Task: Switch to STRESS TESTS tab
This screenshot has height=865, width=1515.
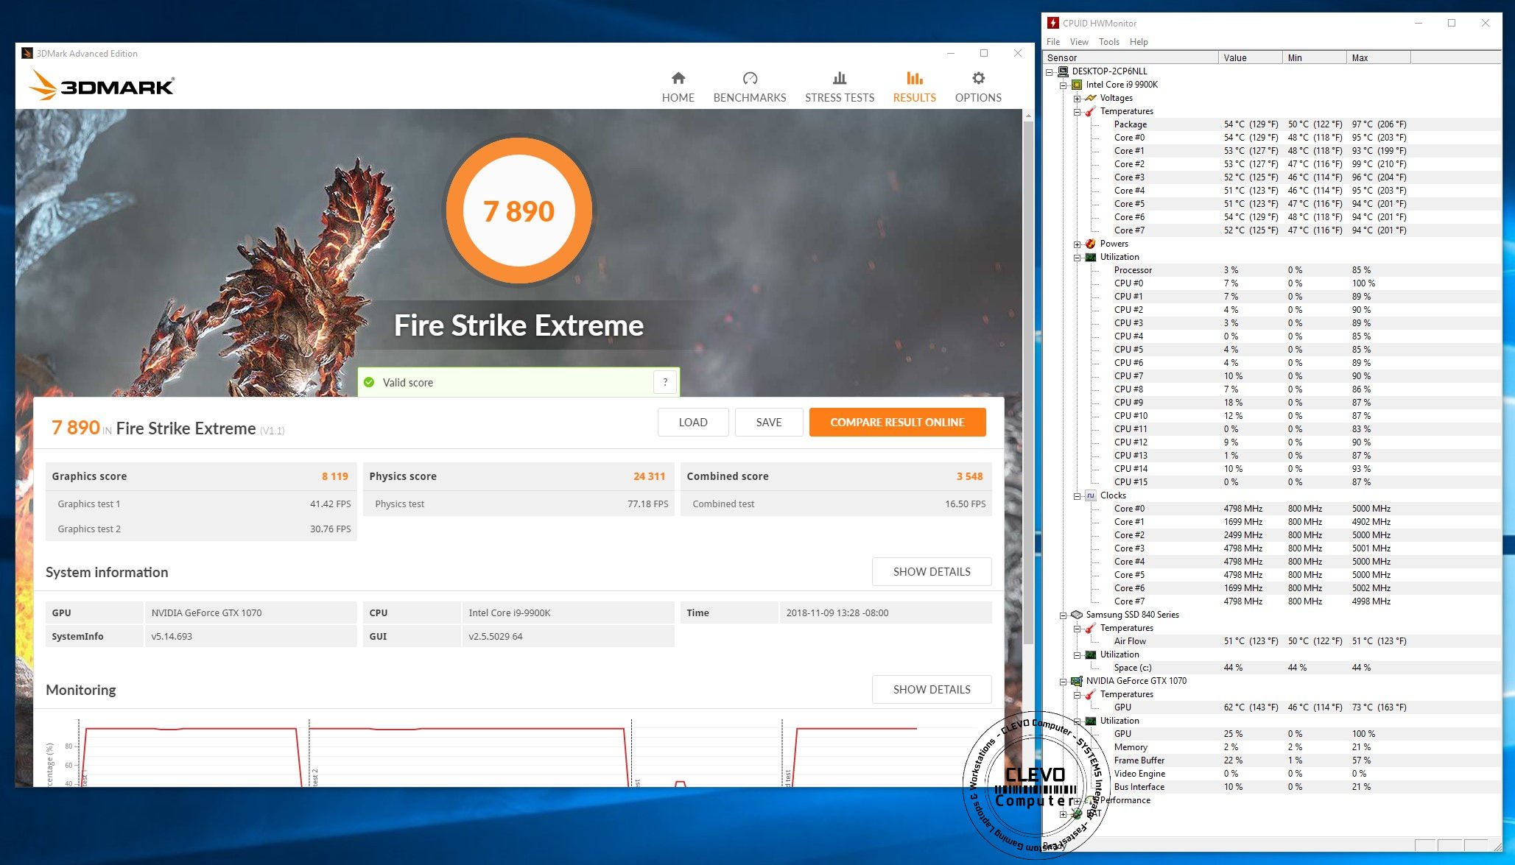Action: pyautogui.click(x=839, y=88)
